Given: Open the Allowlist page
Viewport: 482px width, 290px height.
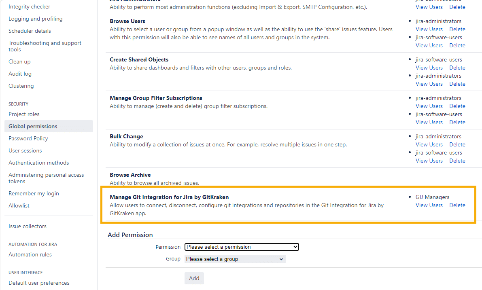Looking at the screenshot, I should pyautogui.click(x=19, y=205).
